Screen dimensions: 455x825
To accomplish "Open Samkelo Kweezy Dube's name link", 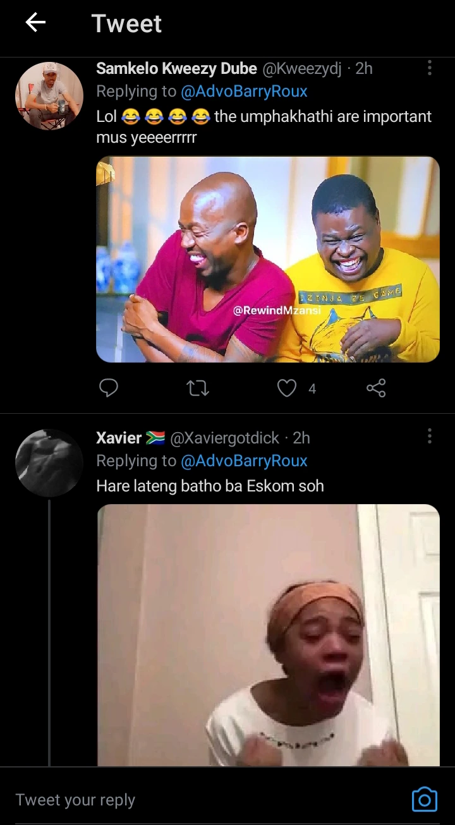I will point(176,69).
